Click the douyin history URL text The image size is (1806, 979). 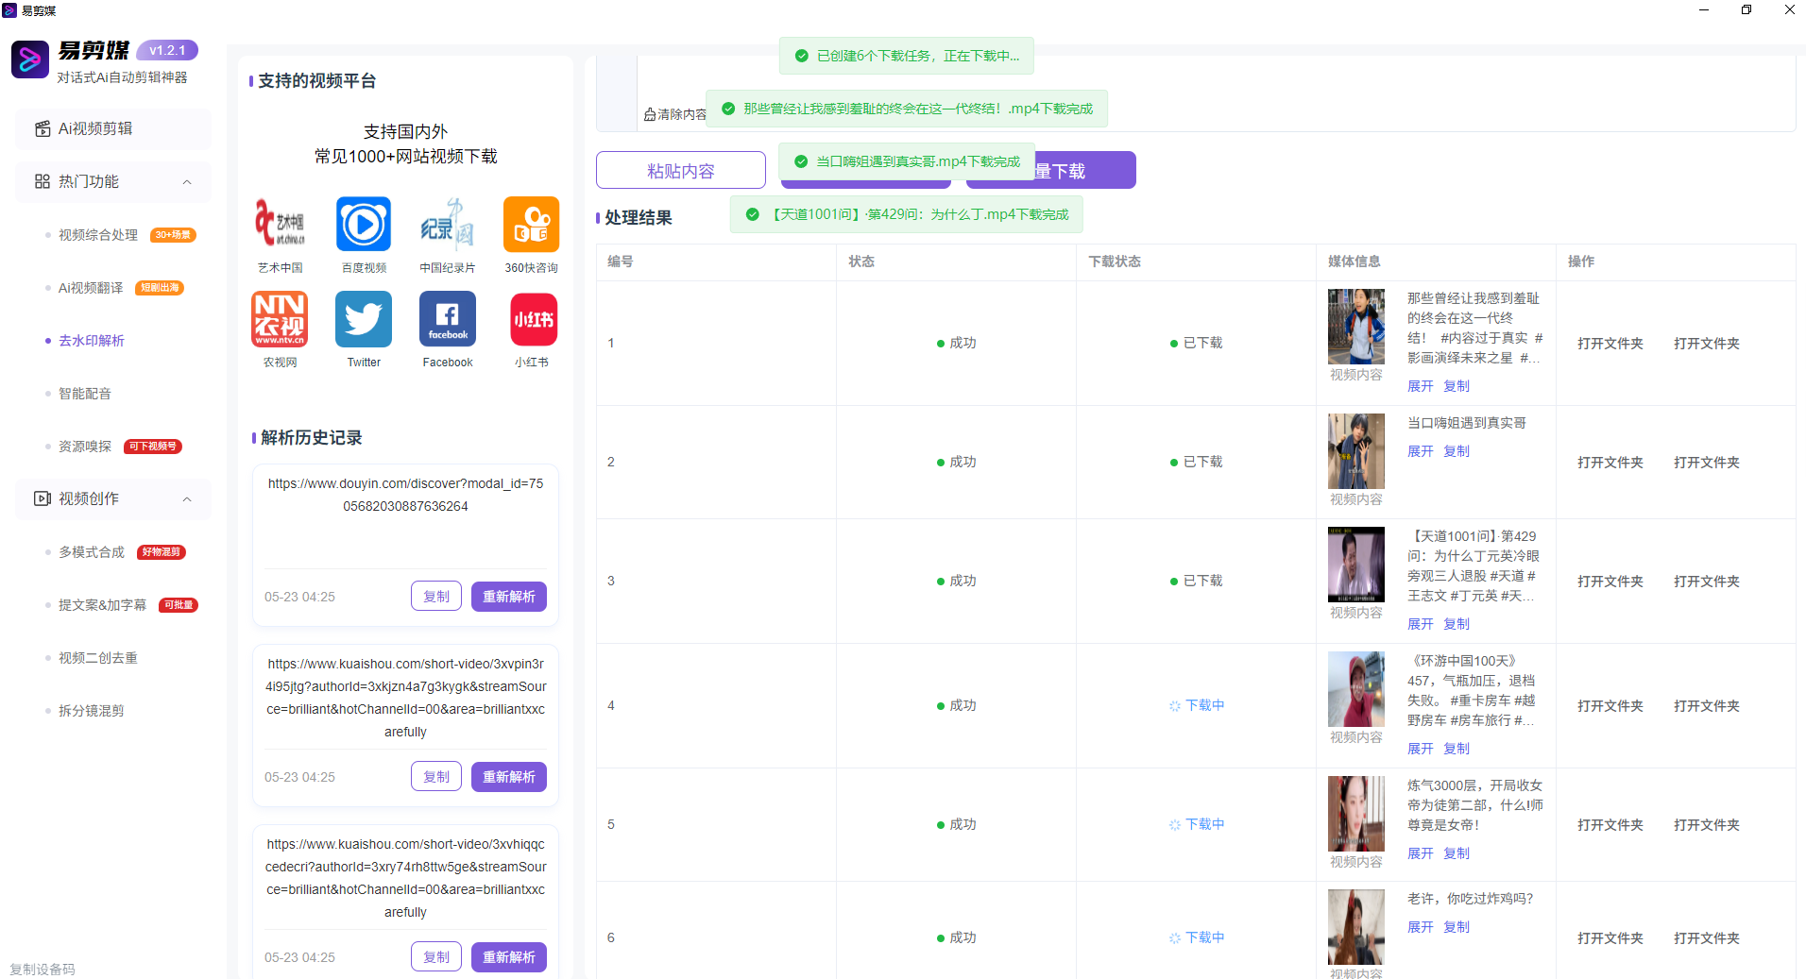(405, 495)
